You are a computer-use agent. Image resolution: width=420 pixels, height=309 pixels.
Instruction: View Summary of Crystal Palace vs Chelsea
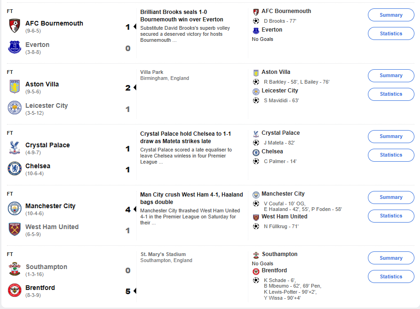point(391,137)
